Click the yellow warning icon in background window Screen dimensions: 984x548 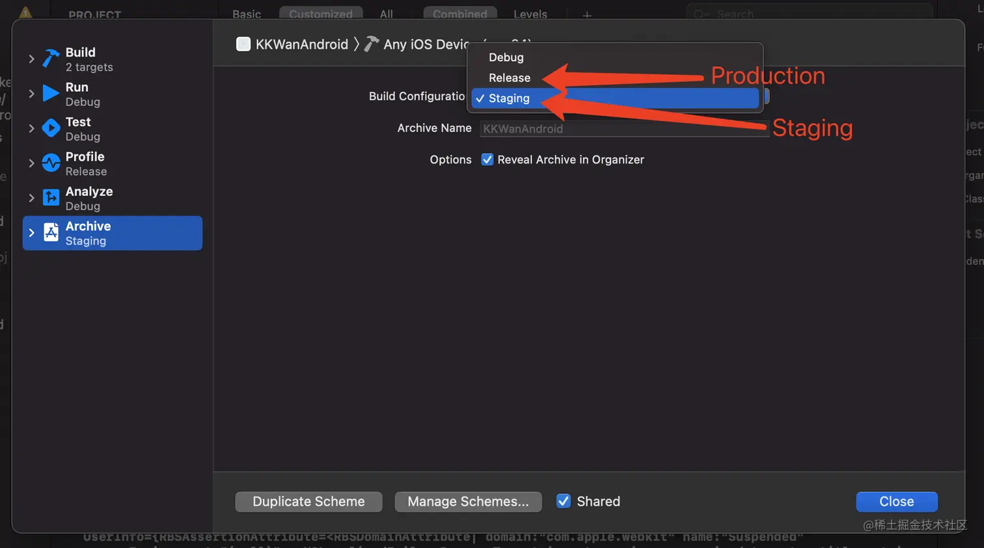(25, 13)
